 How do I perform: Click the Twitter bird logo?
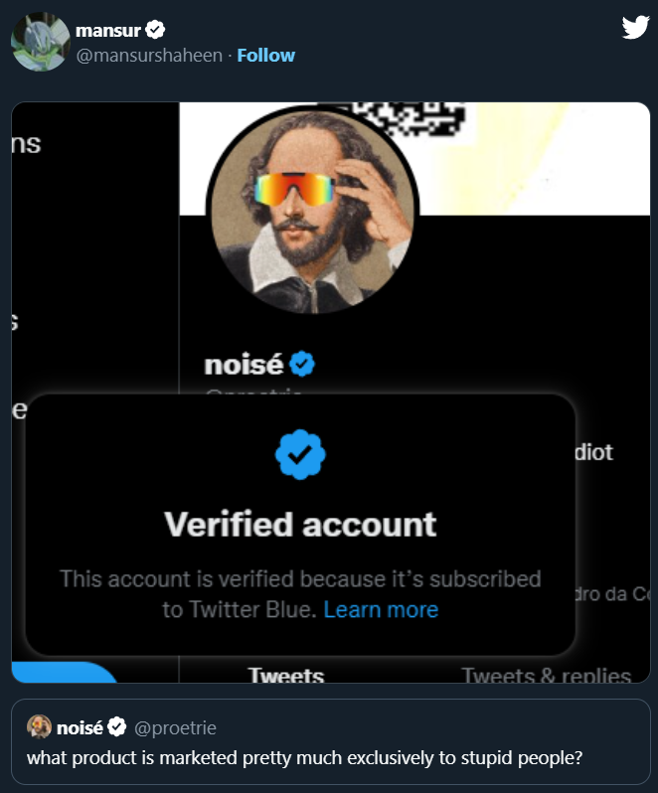point(634,28)
